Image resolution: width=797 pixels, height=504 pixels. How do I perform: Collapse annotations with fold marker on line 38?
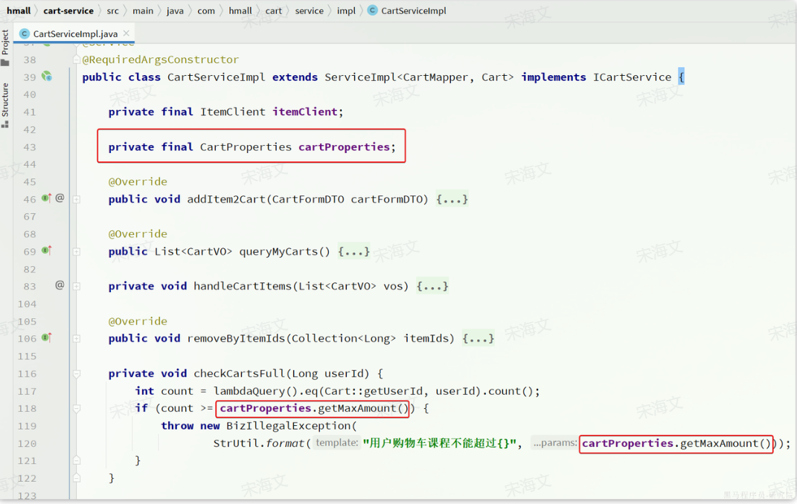76,60
